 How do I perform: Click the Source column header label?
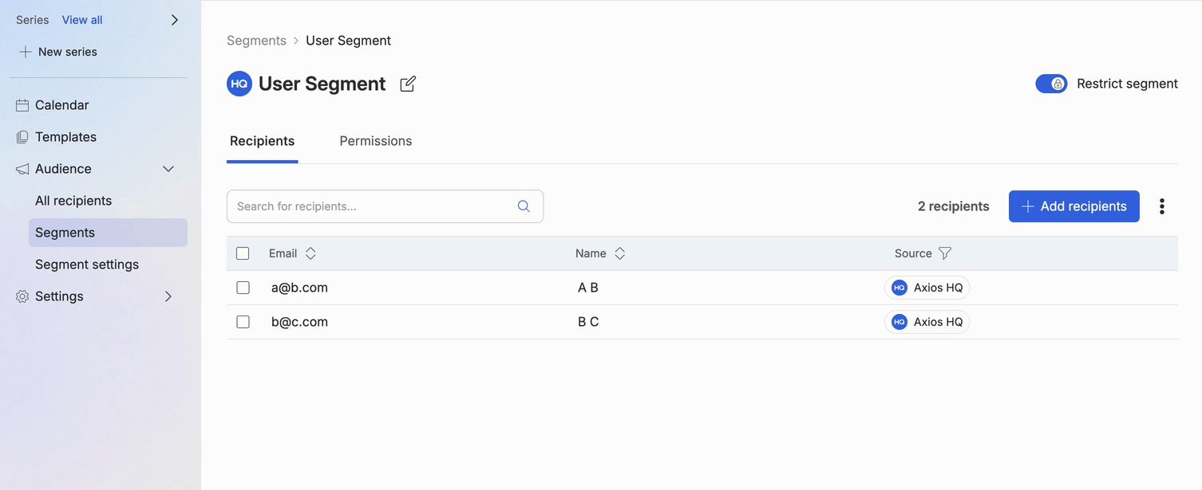click(x=913, y=253)
